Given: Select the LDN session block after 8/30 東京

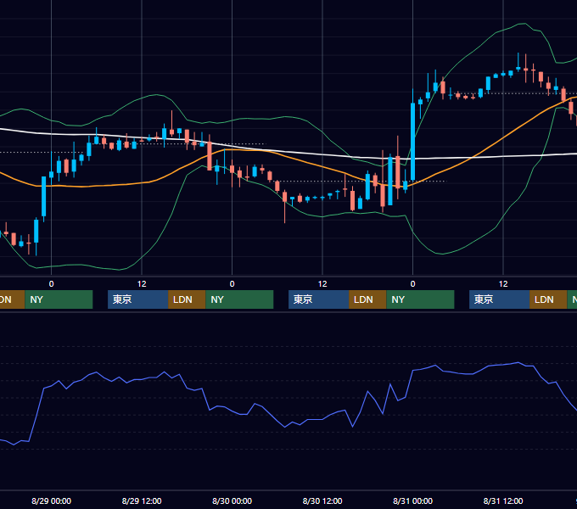Looking at the screenshot, I should tap(367, 299).
